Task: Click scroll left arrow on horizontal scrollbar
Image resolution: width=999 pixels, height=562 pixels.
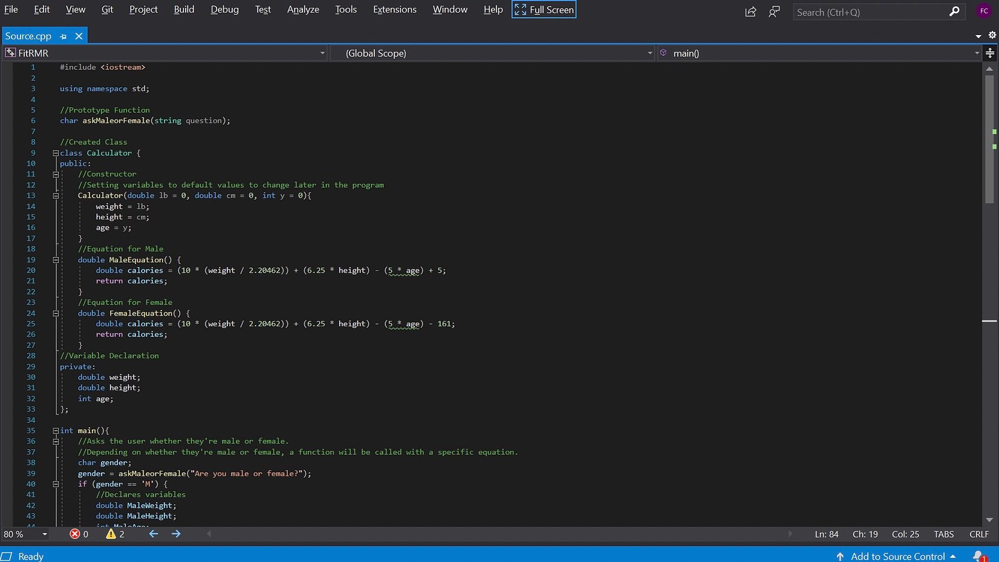Action: (209, 534)
